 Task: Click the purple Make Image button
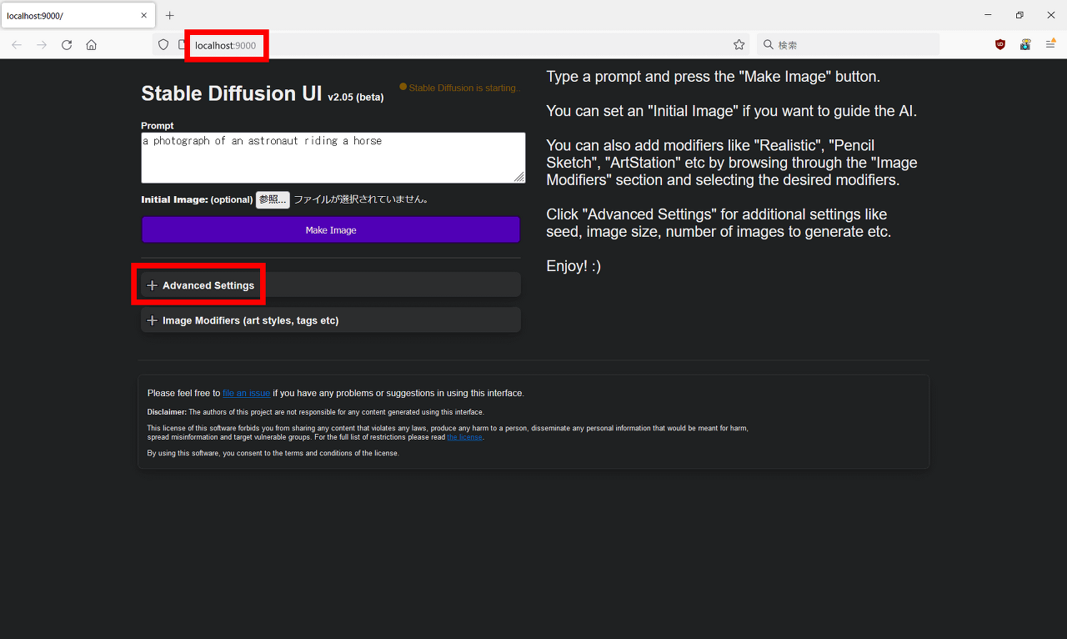331,229
